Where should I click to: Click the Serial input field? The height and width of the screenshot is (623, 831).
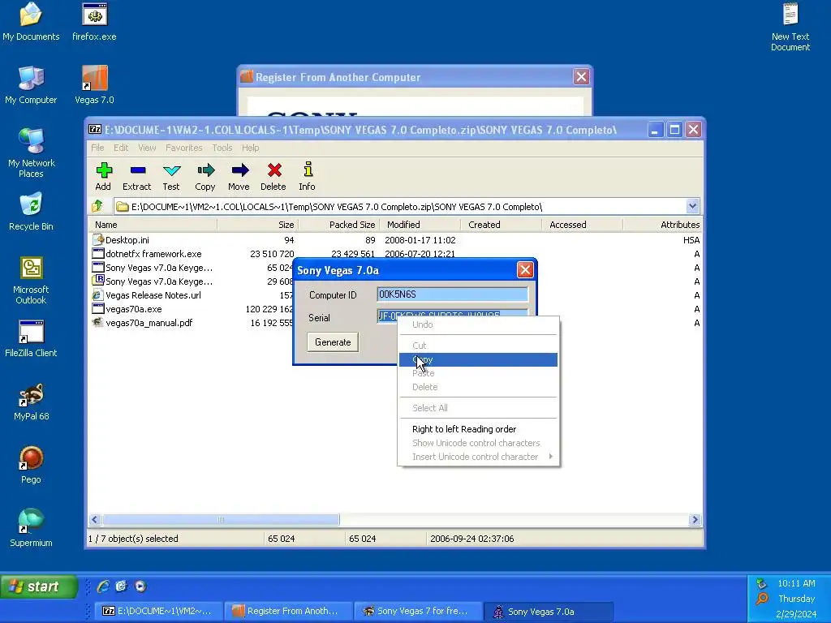coord(453,316)
